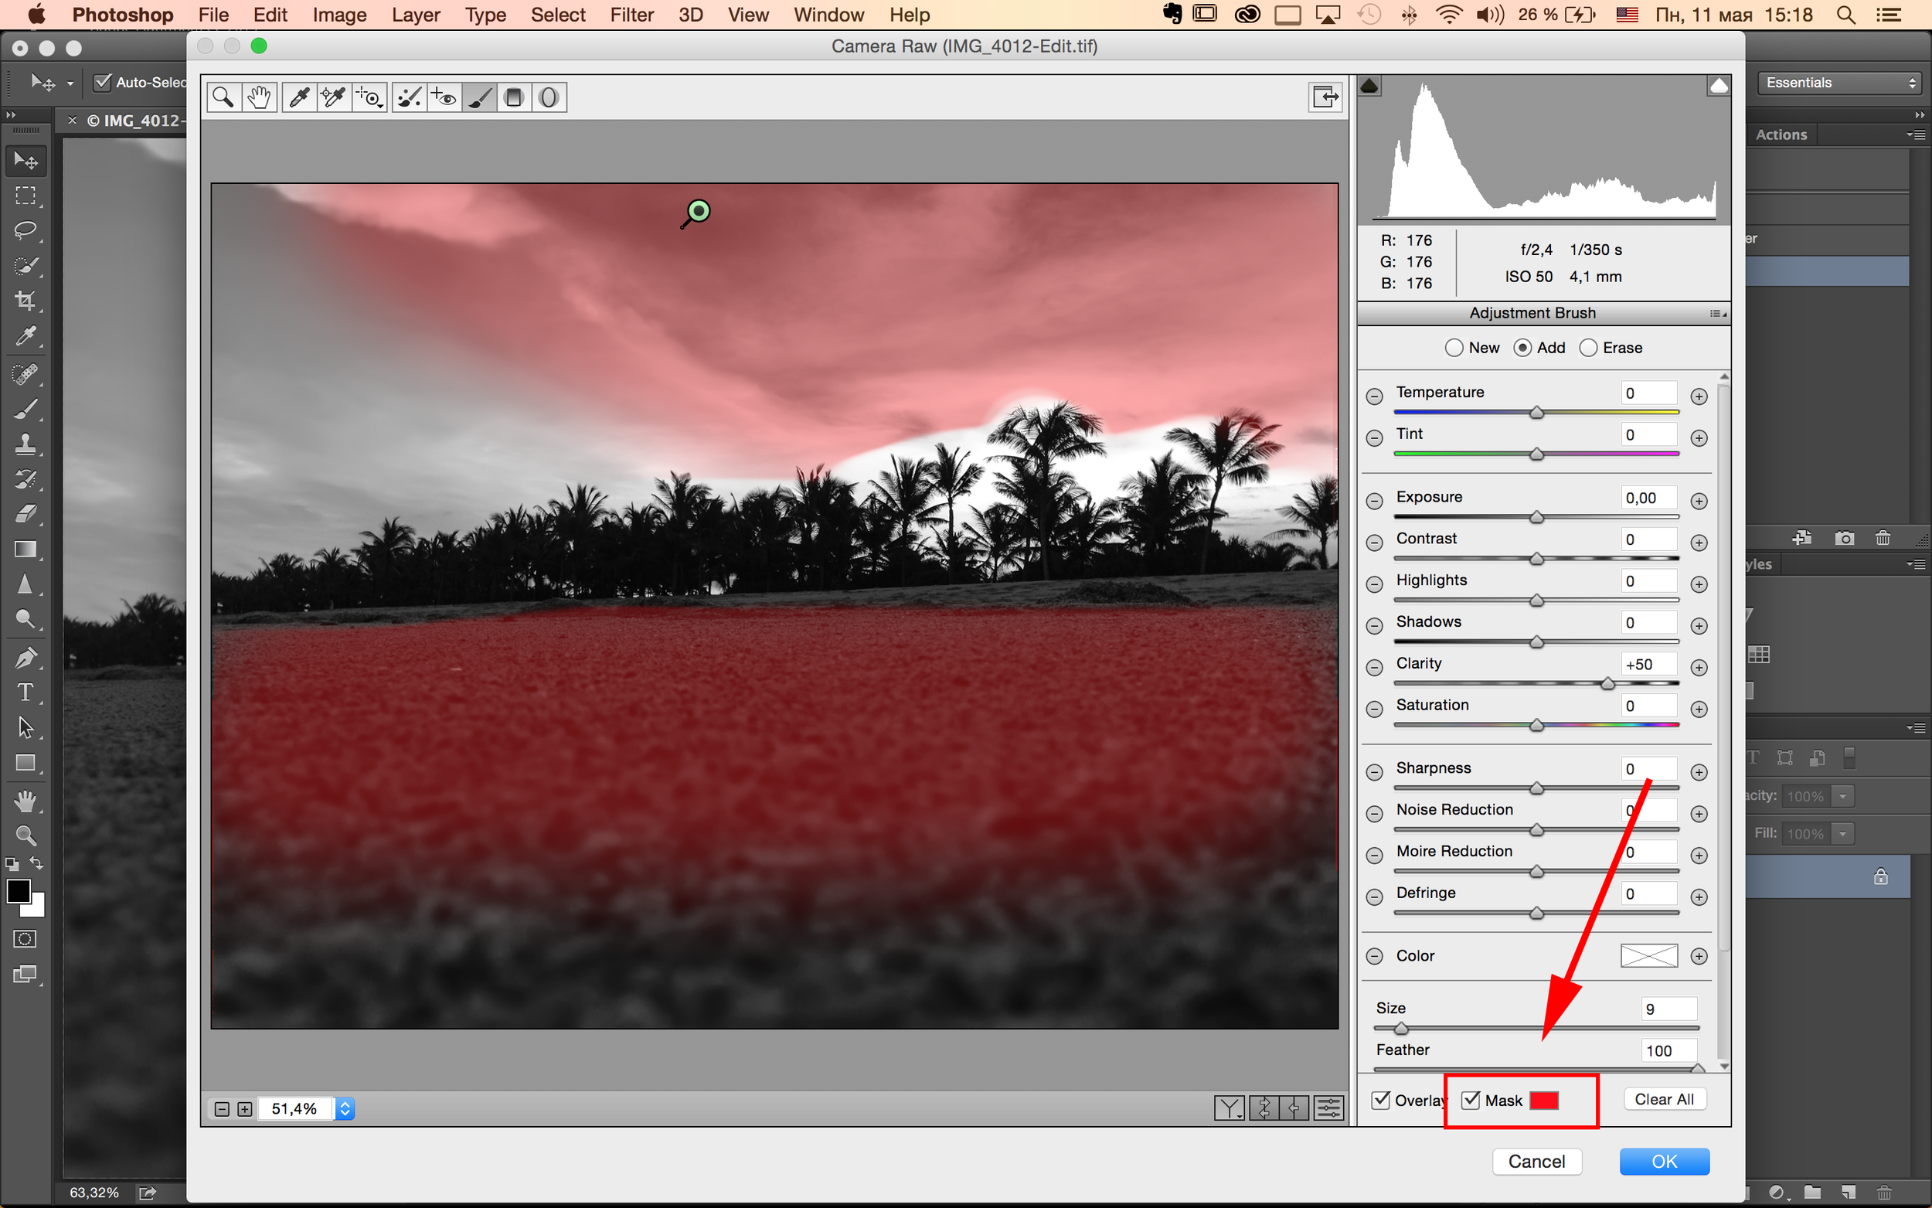1932x1208 pixels.
Task: Click the before/after preview Y icon
Action: point(1230,1108)
